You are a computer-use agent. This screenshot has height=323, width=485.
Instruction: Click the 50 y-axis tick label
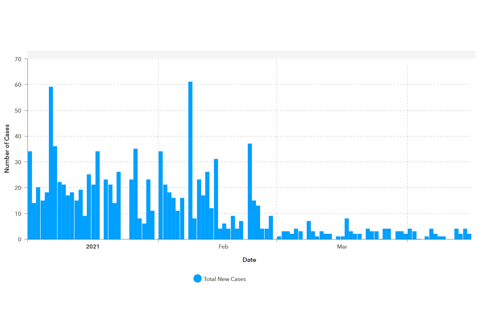tap(18, 111)
